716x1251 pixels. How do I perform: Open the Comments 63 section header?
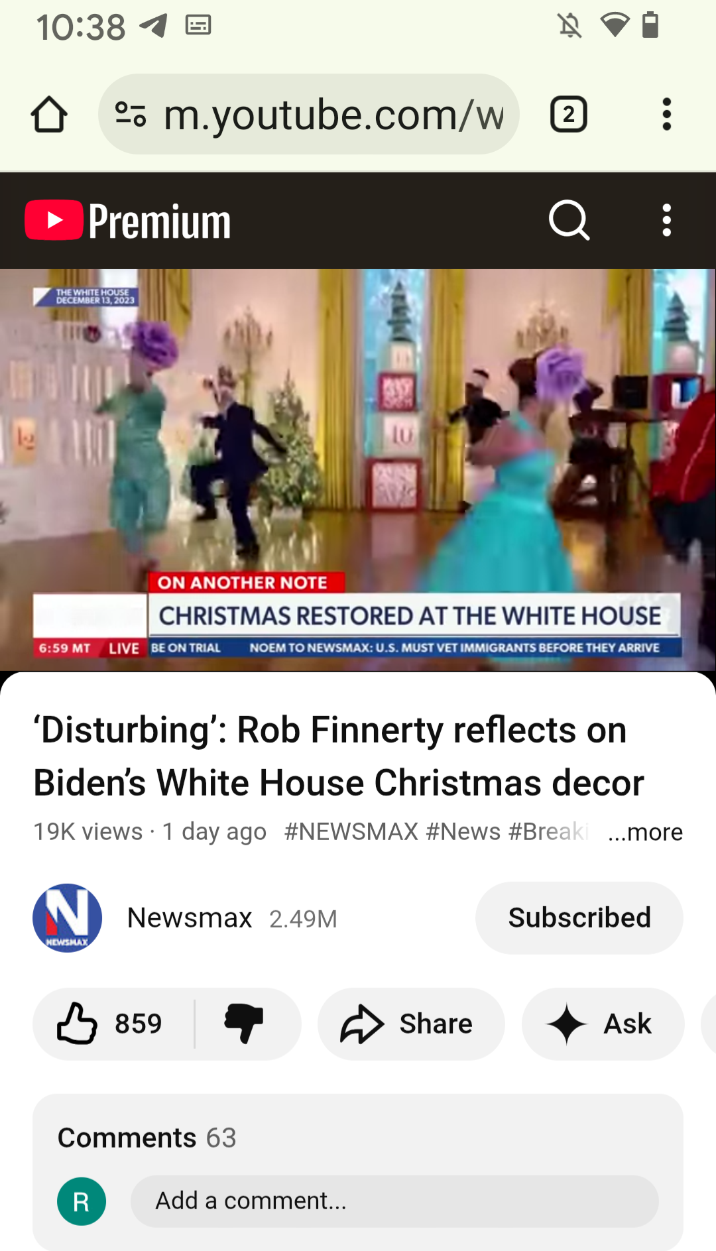click(x=147, y=1138)
